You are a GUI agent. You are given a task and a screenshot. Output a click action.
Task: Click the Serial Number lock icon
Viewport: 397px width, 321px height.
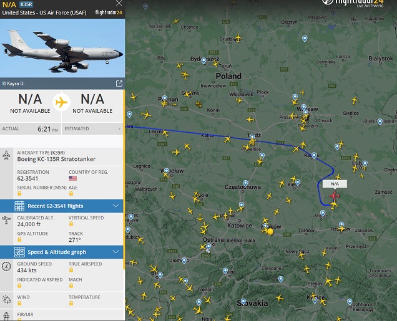pos(19,194)
